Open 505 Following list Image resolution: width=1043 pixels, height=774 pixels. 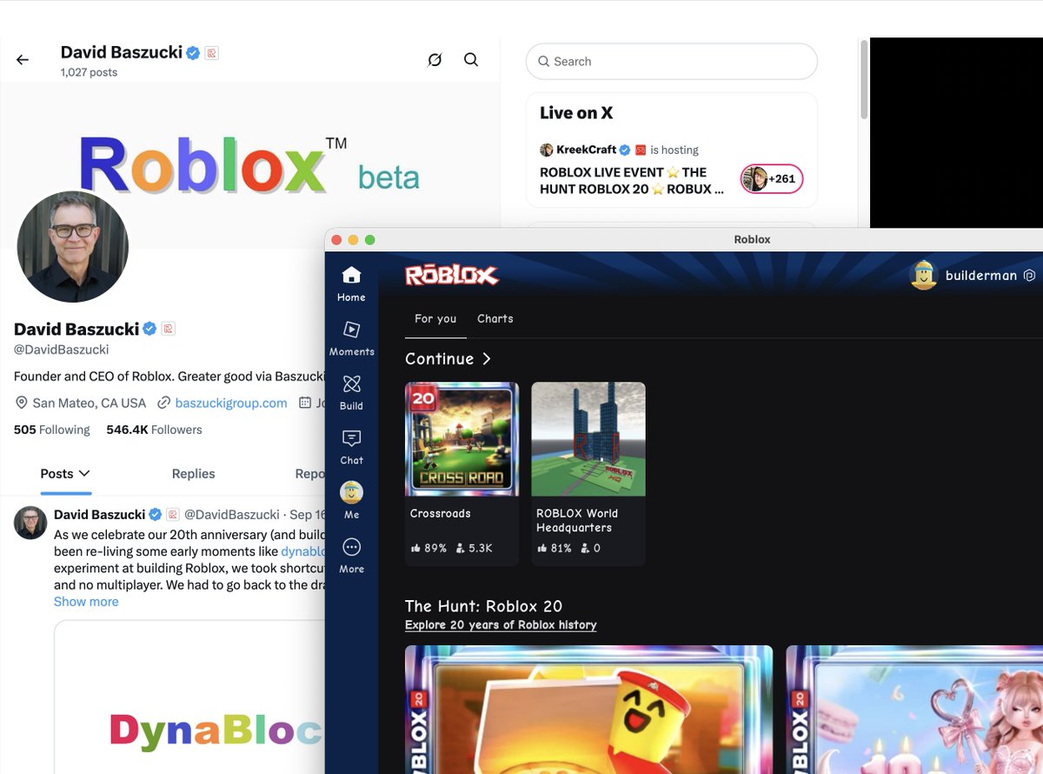tap(52, 430)
